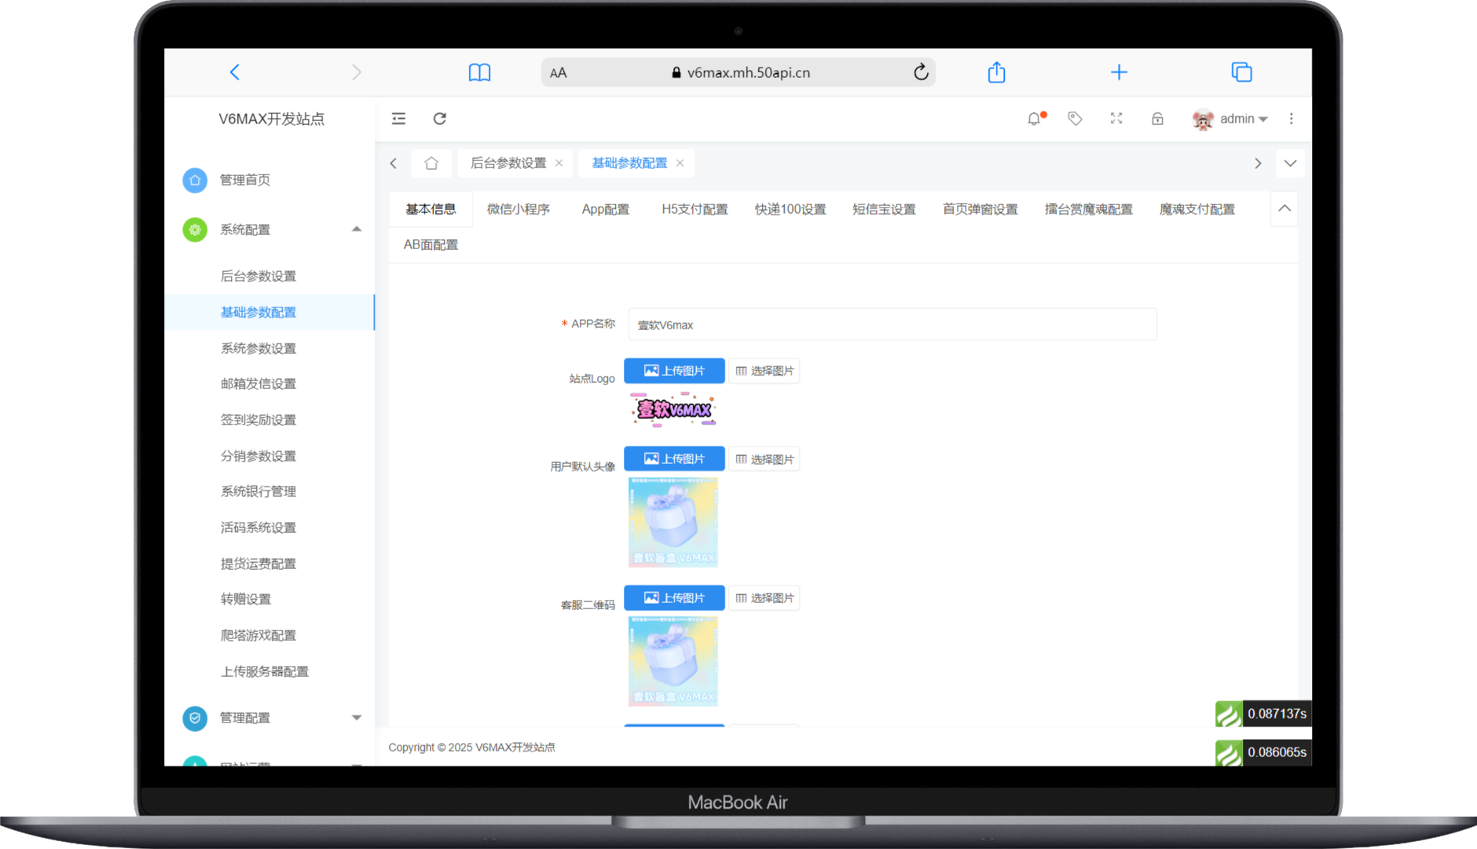Open the home tab icon in breadcrumb bar
This screenshot has width=1477, height=849.
[x=431, y=163]
